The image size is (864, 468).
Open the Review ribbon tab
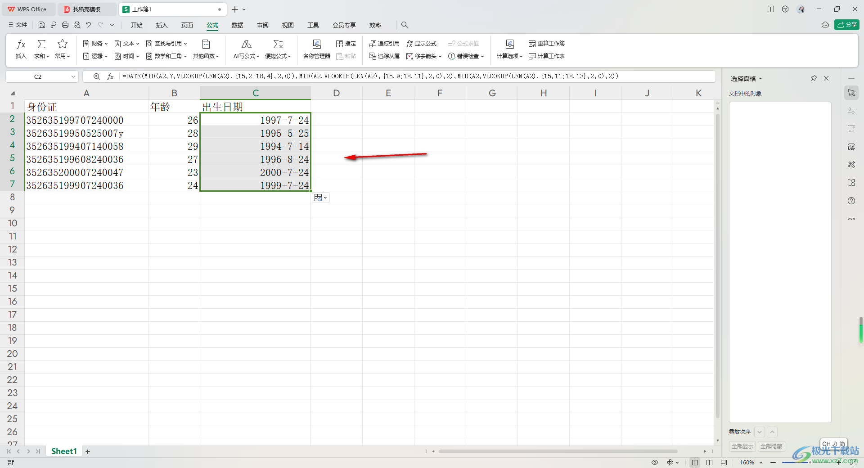(x=263, y=25)
